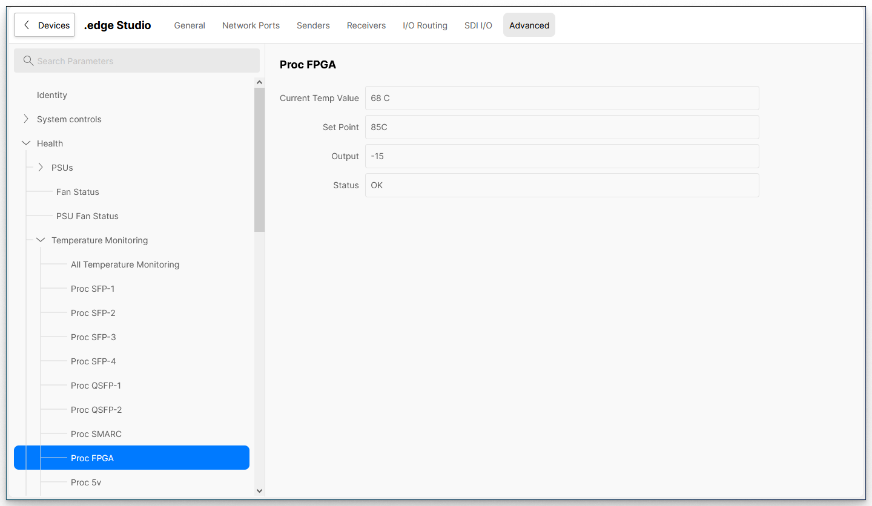The height and width of the screenshot is (506, 872).
Task: Open the Senders tab
Action: (x=313, y=25)
